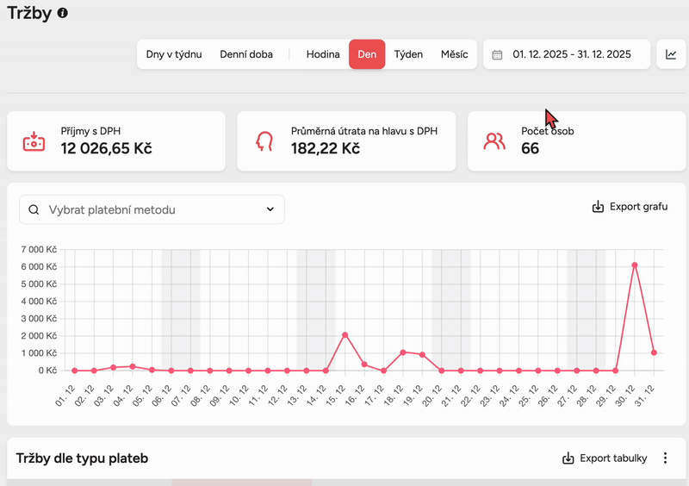Switch grouping to Hodina

(x=323, y=54)
